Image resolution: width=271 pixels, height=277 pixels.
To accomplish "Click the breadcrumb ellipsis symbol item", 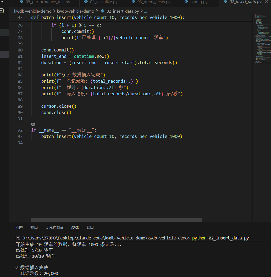I will click(x=146, y=11).
